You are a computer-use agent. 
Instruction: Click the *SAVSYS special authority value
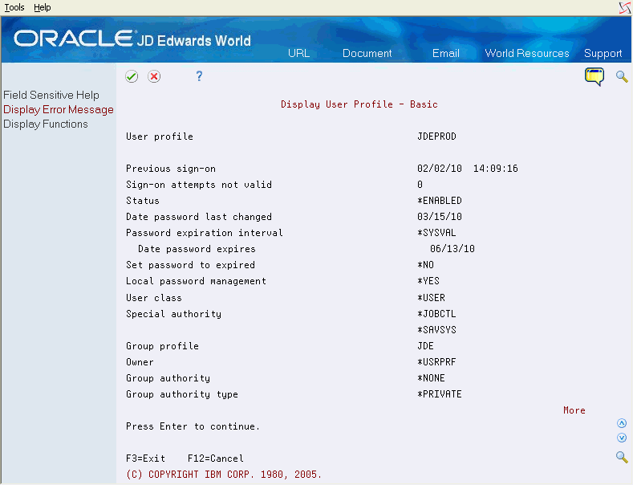click(436, 330)
